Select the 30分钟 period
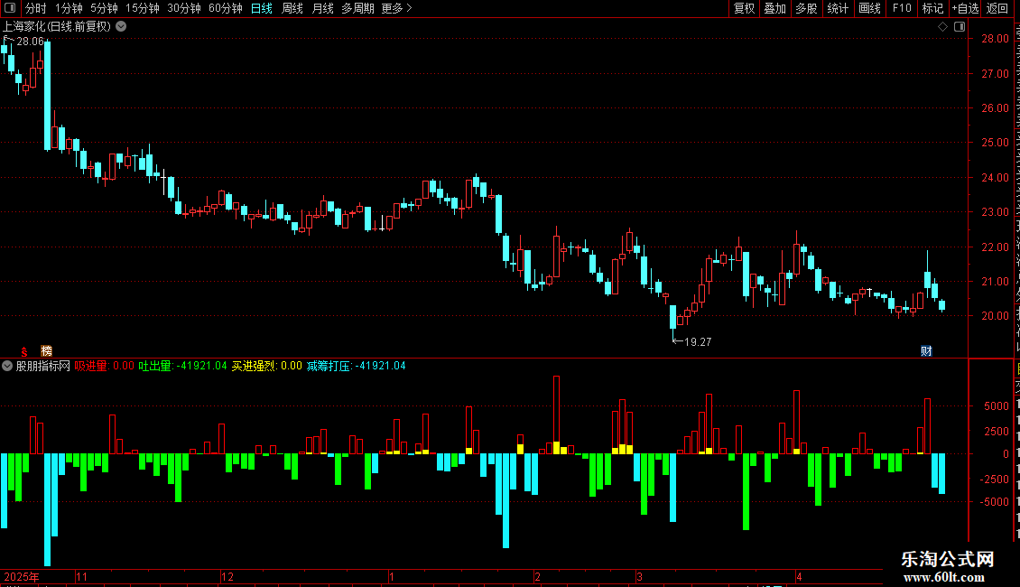 click(184, 8)
